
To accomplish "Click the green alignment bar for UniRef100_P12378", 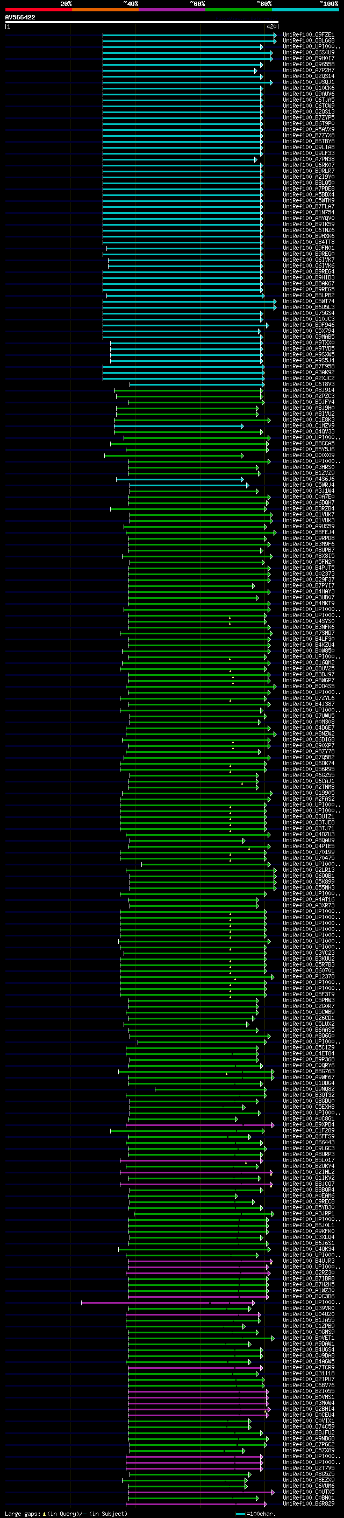I will pyautogui.click(x=197, y=976).
